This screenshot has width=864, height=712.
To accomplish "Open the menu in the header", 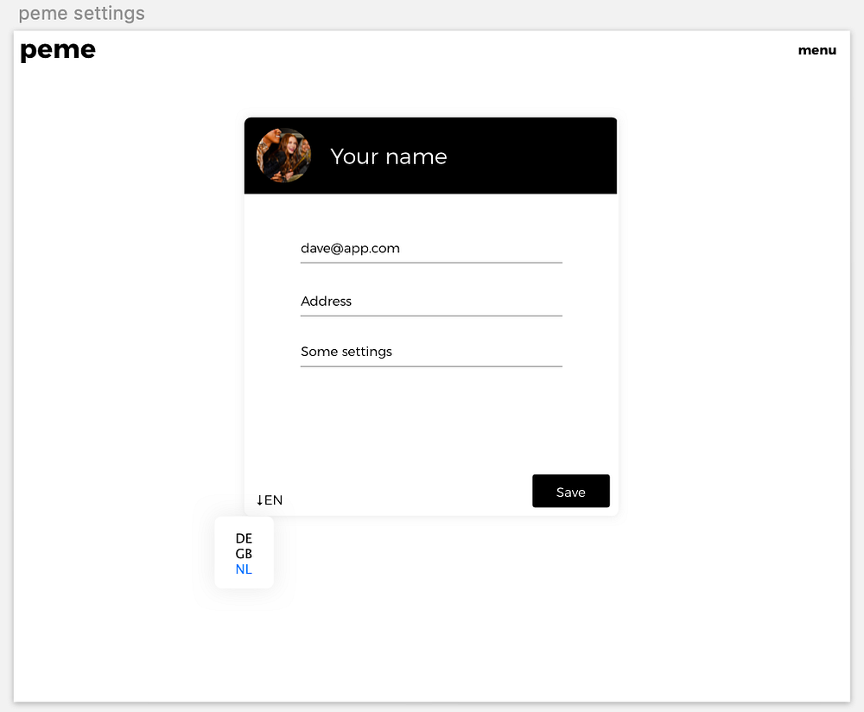I will pyautogui.click(x=816, y=50).
